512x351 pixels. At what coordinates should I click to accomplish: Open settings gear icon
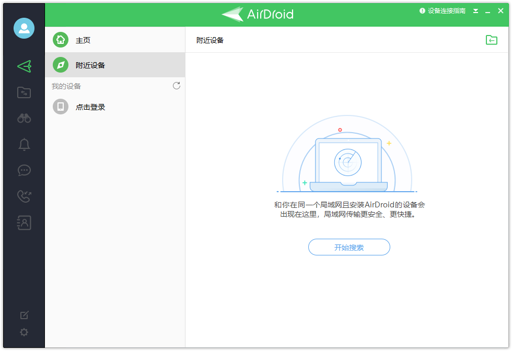(24, 332)
